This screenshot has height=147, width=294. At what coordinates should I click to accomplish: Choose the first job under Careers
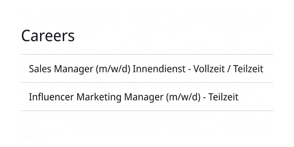coord(146,69)
